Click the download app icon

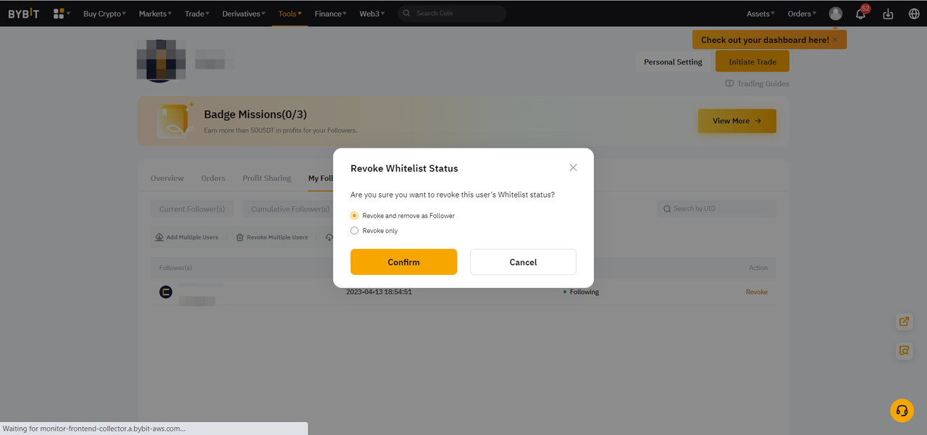click(x=888, y=13)
